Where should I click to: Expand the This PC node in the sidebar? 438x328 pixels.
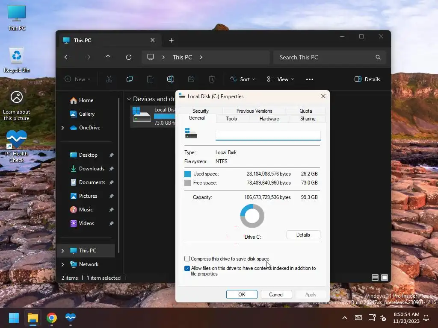62,251
